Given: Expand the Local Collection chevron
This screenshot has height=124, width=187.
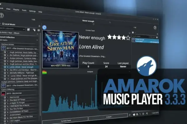Looking at the screenshot, I should 37,40.
